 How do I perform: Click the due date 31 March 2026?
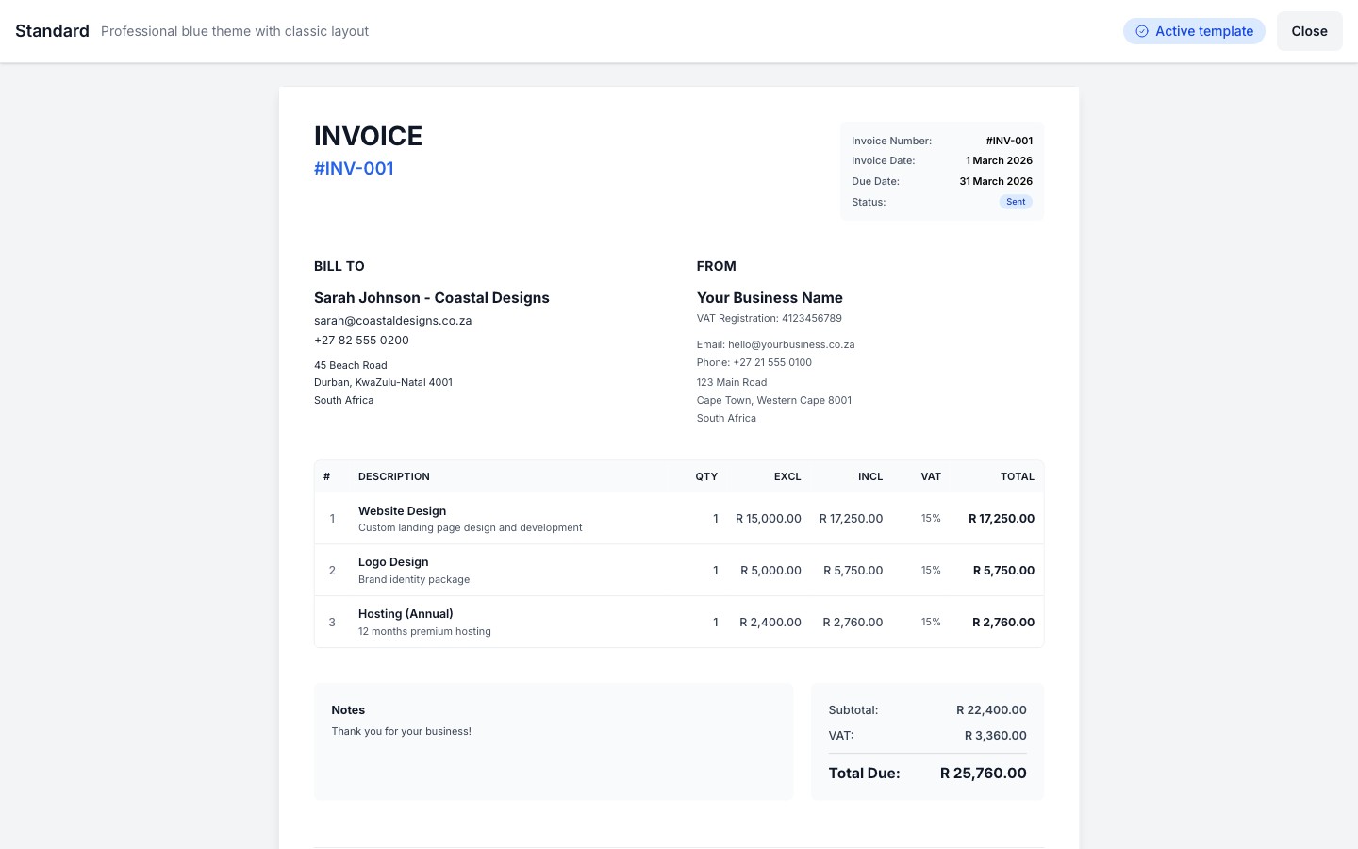(996, 181)
